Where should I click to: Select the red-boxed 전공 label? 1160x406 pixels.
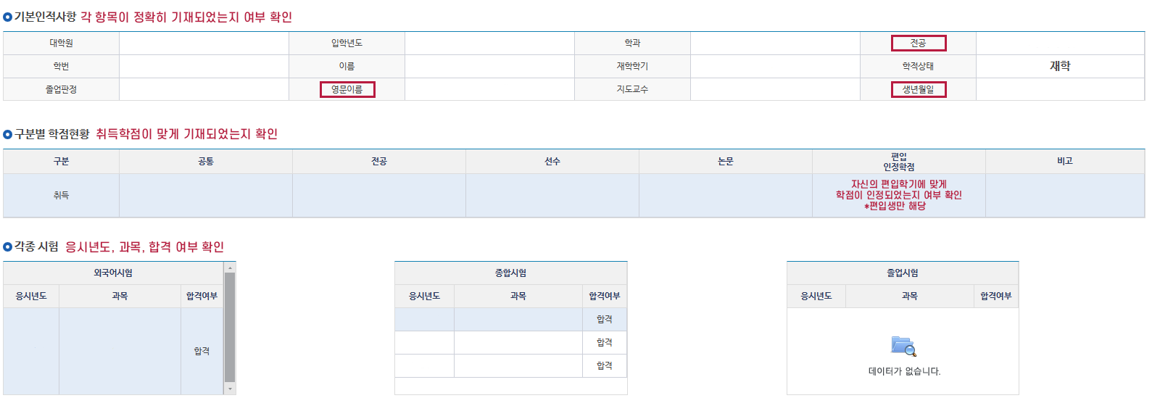coord(918,43)
